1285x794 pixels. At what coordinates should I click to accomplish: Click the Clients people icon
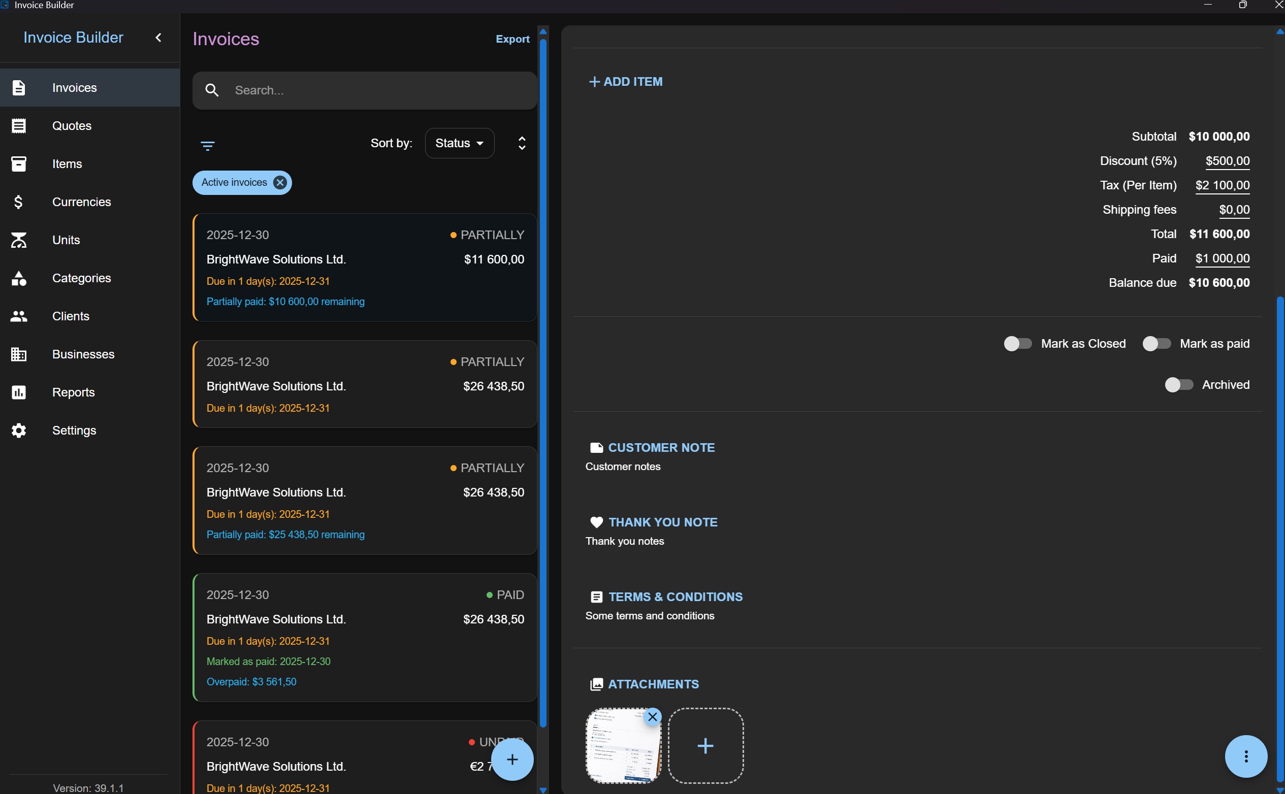coord(19,316)
